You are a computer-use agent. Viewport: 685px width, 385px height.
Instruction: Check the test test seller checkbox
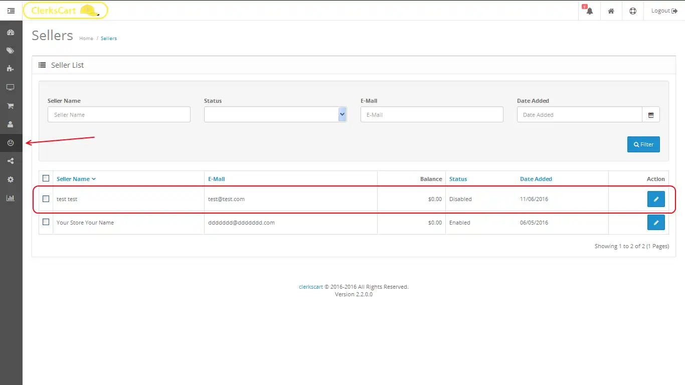click(46, 199)
